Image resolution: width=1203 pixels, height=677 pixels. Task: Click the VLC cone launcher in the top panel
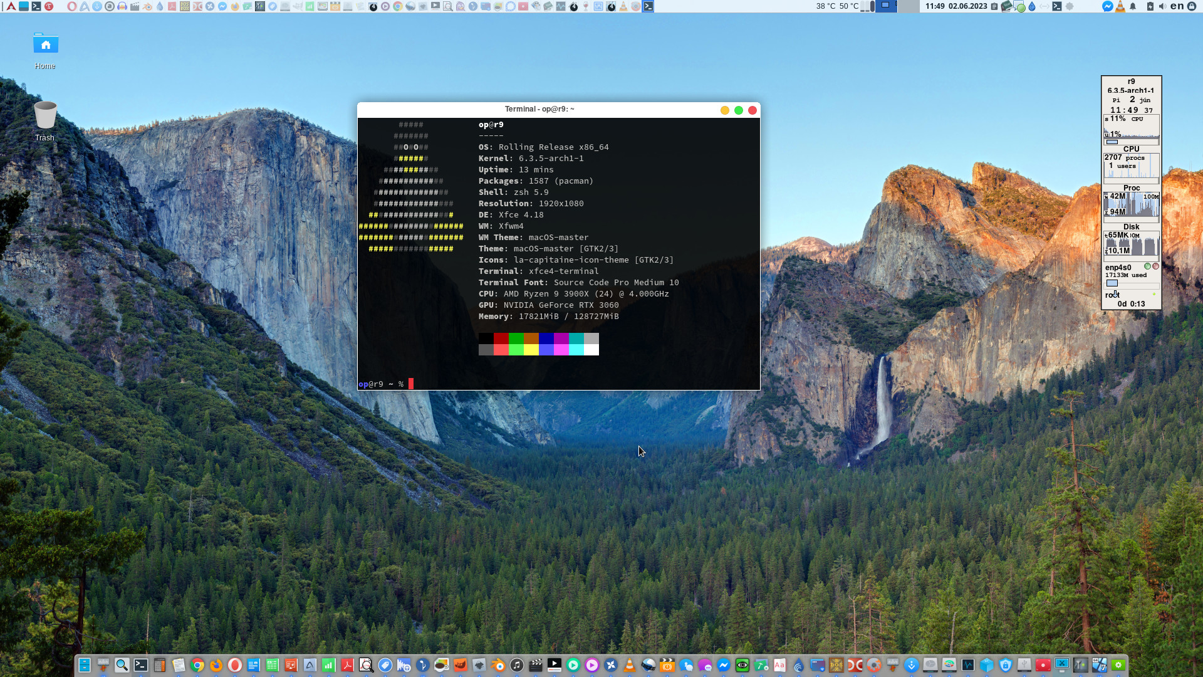point(623,6)
